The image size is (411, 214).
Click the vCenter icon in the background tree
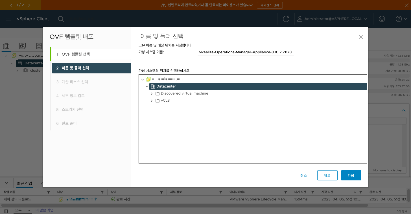[14, 56]
